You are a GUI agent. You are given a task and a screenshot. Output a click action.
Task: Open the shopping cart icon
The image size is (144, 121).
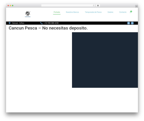click(x=131, y=12)
